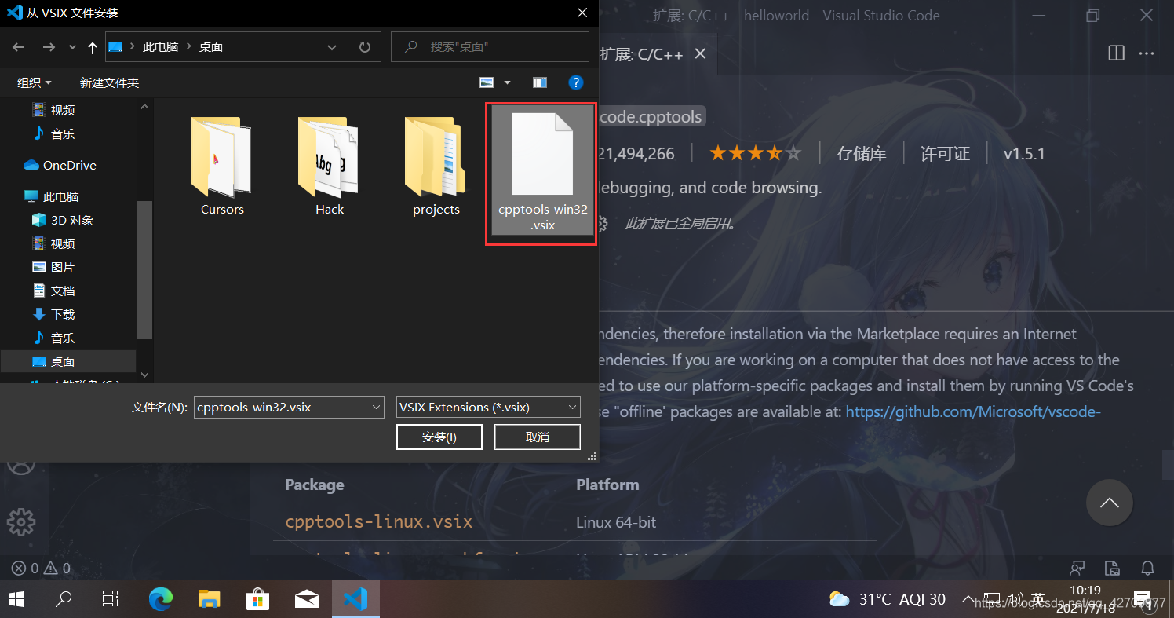
Task: Click the navigation pane scroll-up arrow
Action: click(x=144, y=107)
